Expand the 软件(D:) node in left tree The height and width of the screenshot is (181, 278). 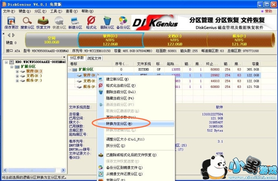click(17, 71)
